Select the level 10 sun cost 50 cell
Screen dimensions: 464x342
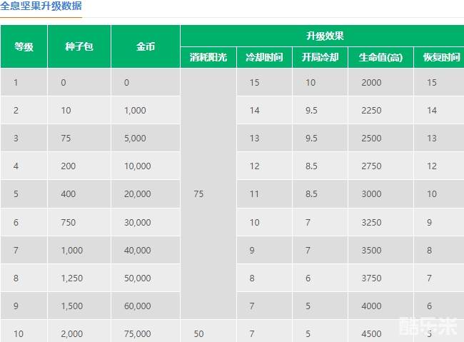click(x=198, y=333)
